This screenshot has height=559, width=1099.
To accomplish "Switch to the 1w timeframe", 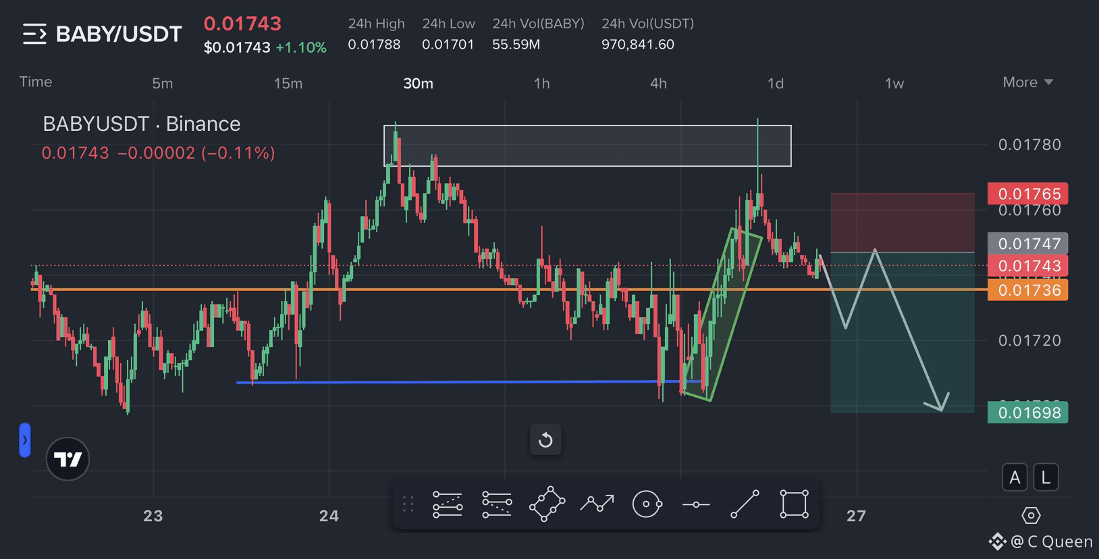I will tap(894, 83).
